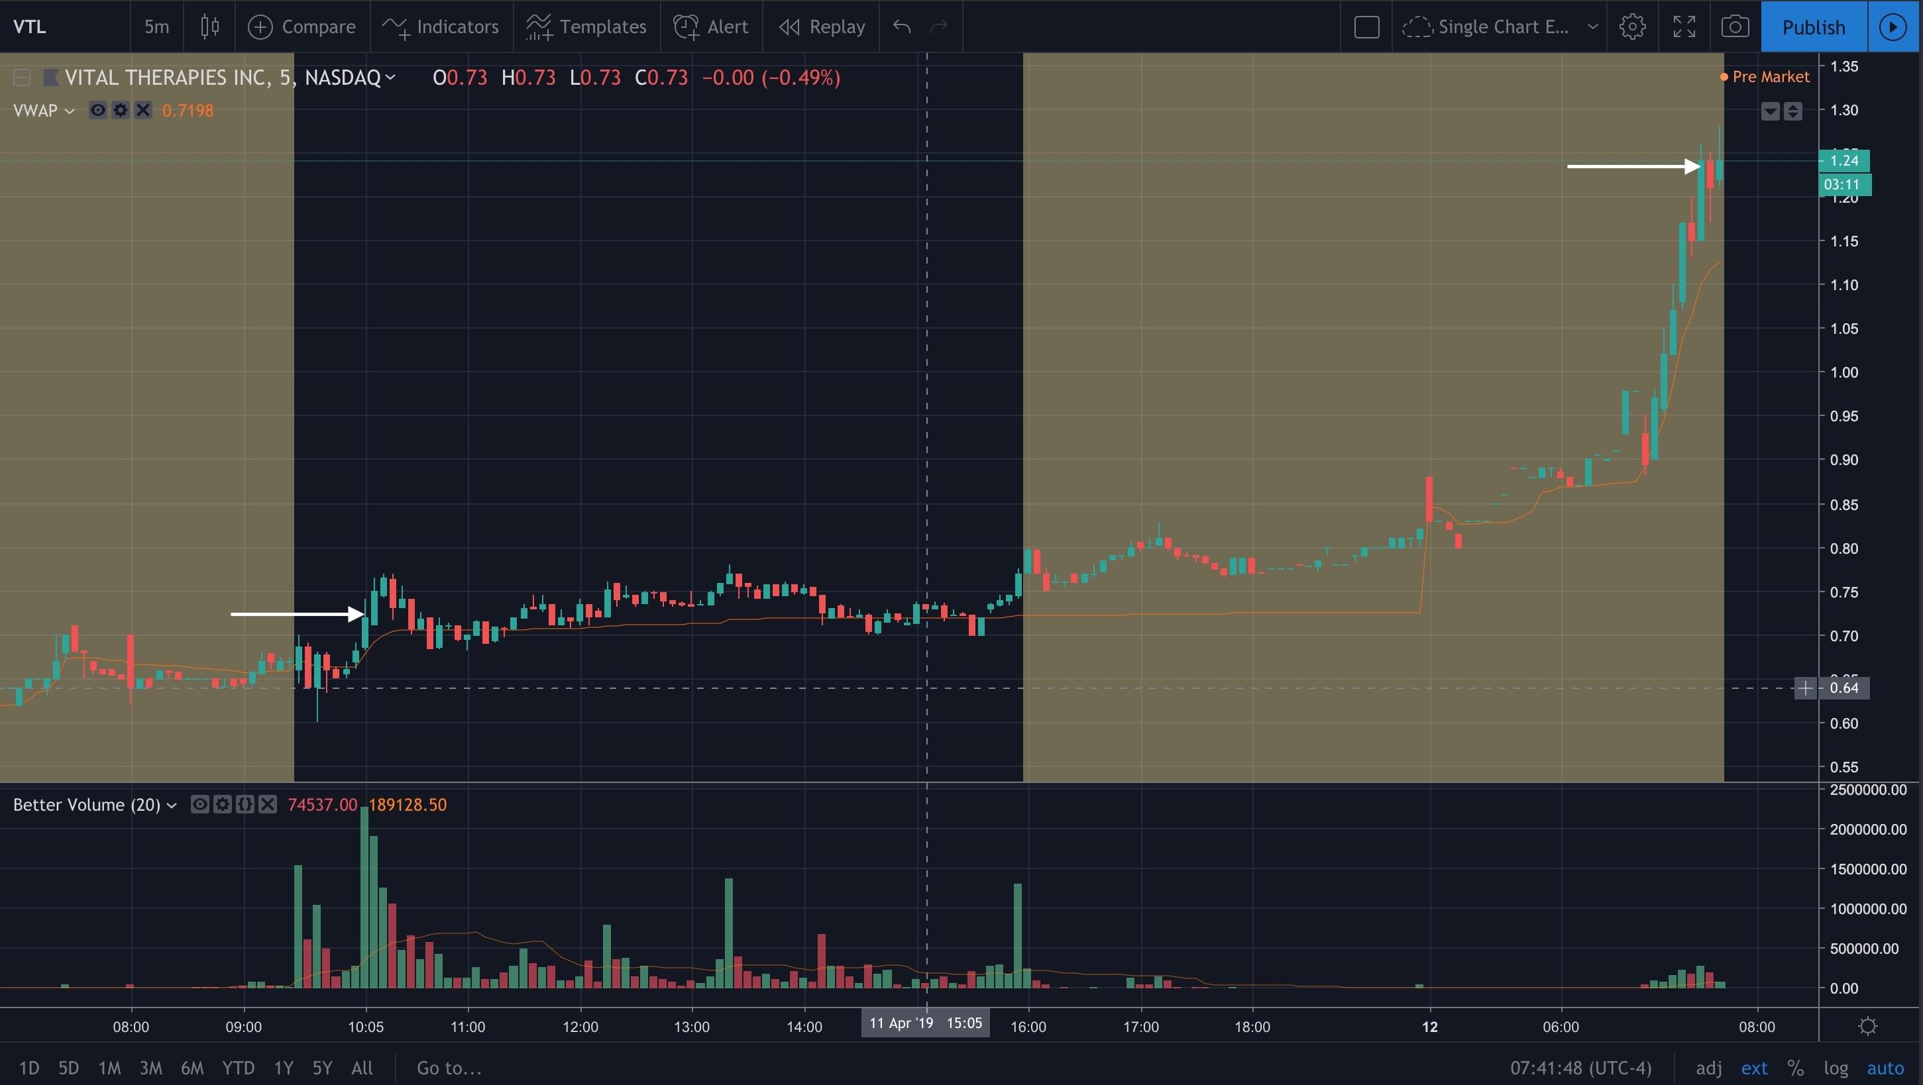Expand the Single Chart layout dropdown
Image resolution: width=1923 pixels, height=1085 pixels.
1592,27
